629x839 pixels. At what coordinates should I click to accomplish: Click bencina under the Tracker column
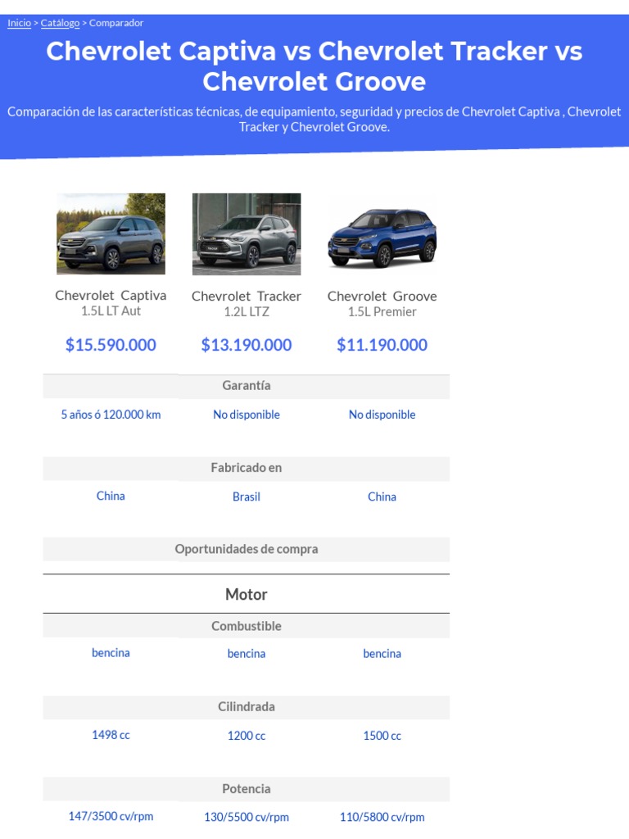(247, 654)
